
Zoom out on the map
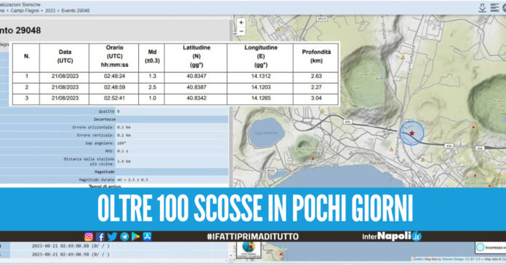point(241,31)
